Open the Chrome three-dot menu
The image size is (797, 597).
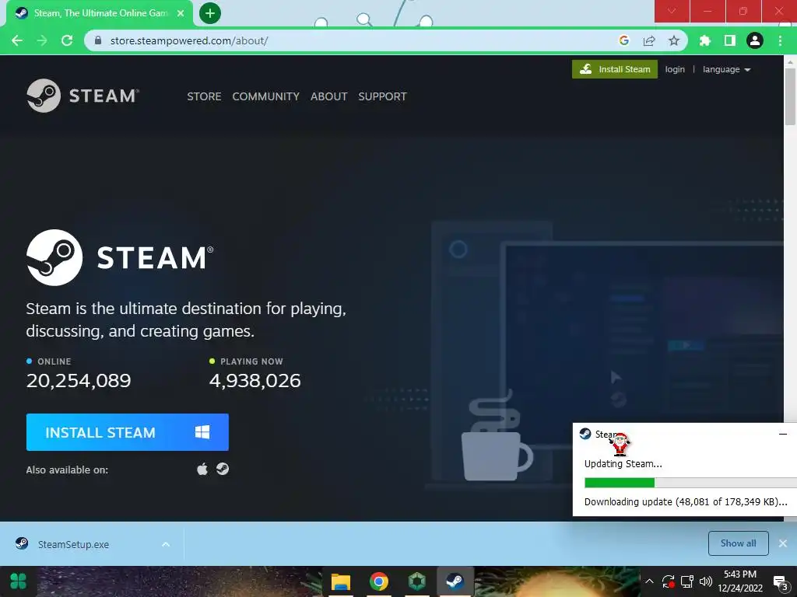tap(780, 40)
